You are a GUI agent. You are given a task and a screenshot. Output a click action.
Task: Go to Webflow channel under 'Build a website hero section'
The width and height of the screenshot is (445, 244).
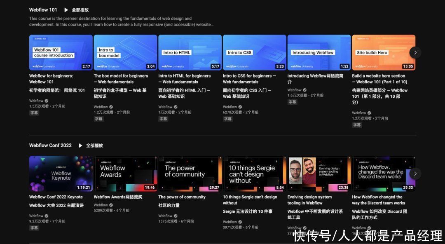pyautogui.click(x=359, y=113)
